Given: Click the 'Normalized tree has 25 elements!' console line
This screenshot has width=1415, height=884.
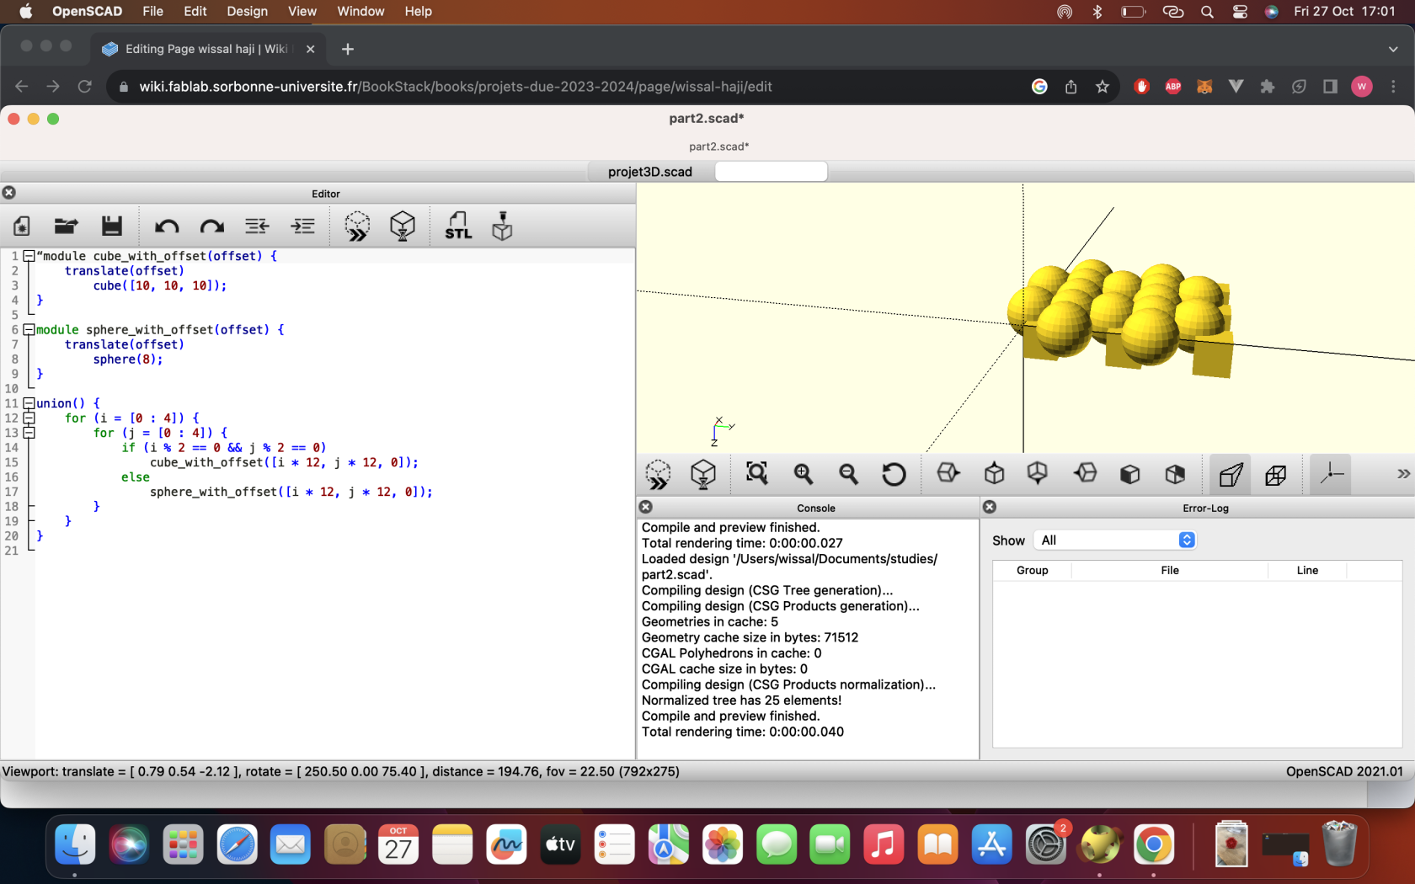Looking at the screenshot, I should [741, 700].
